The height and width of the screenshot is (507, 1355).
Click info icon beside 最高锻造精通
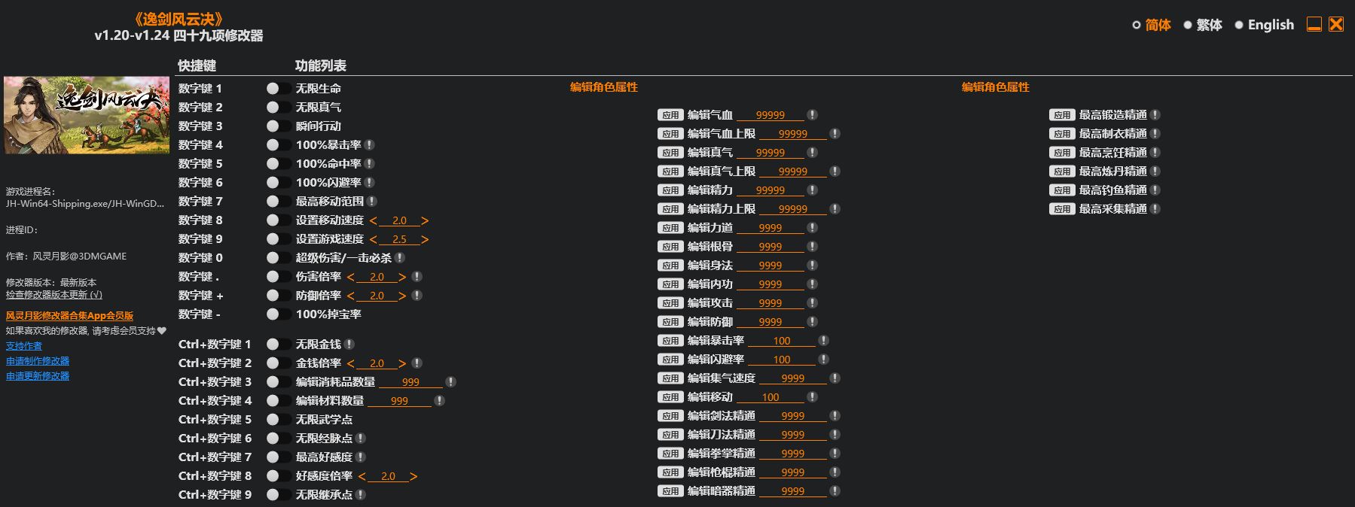(1155, 114)
